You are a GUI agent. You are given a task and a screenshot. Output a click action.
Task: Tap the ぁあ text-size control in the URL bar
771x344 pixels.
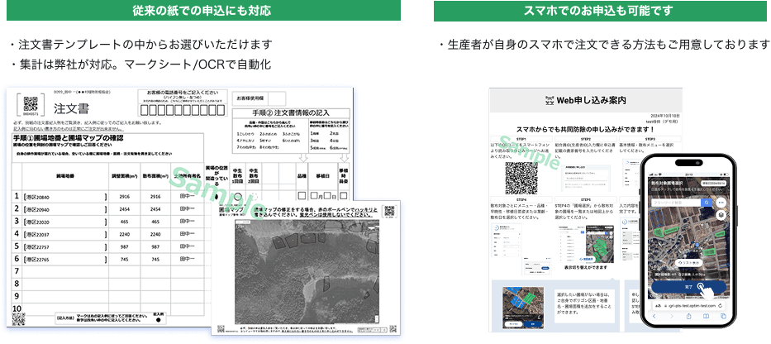658,306
